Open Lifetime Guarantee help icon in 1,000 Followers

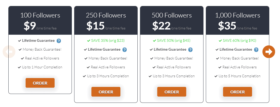(256, 50)
